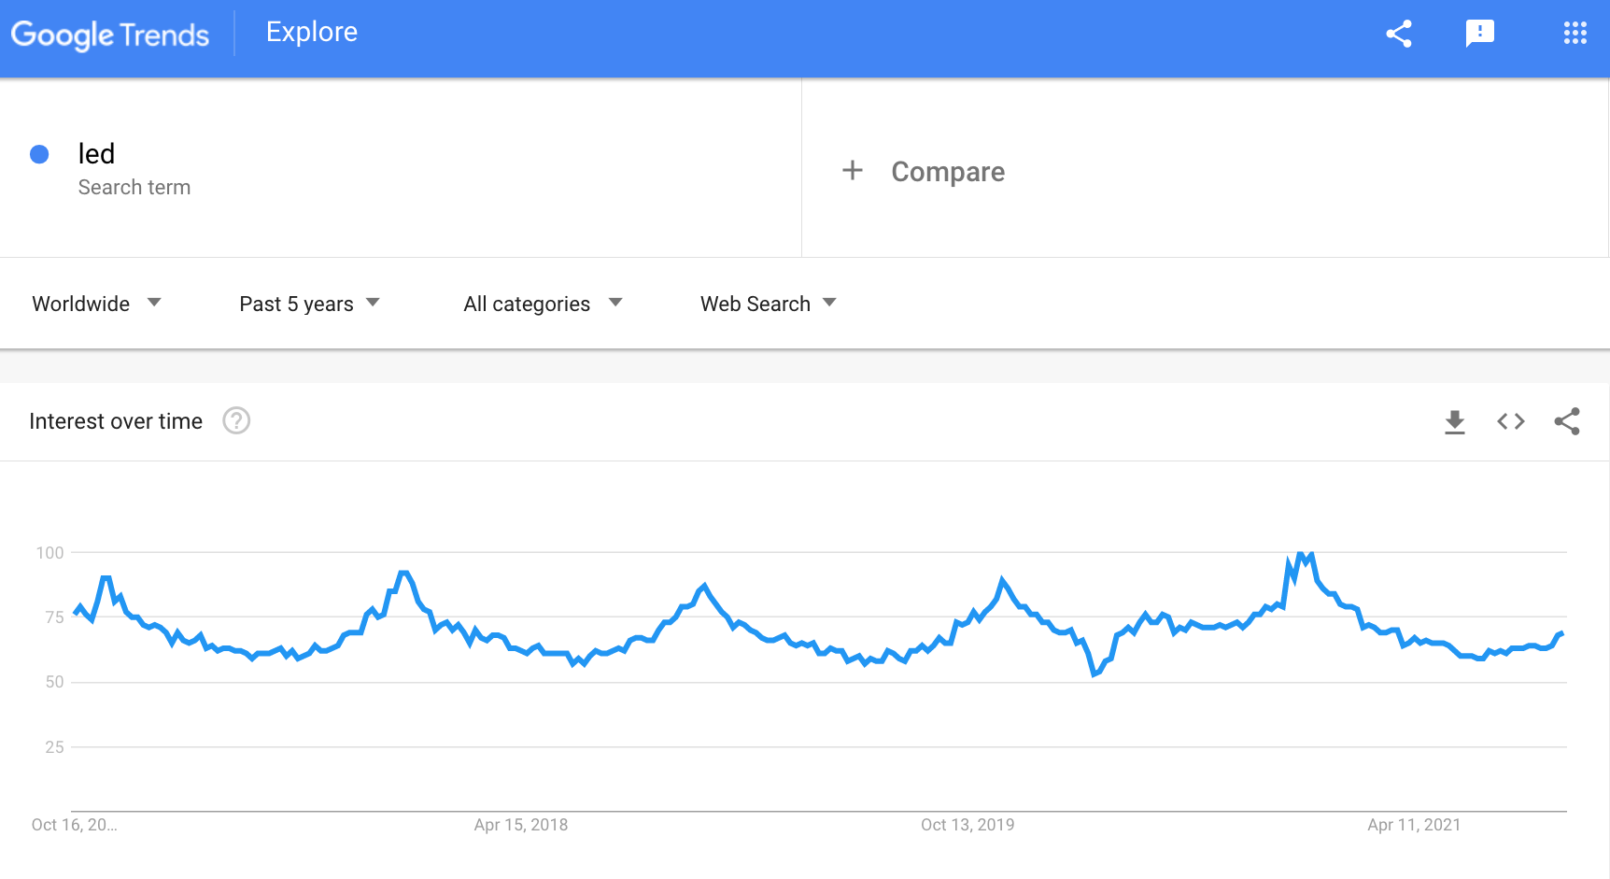The width and height of the screenshot is (1610, 879).
Task: Download the interest over time CSV
Action: point(1455,422)
